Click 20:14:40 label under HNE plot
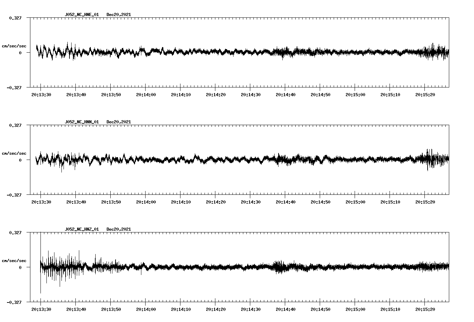 click(286, 94)
